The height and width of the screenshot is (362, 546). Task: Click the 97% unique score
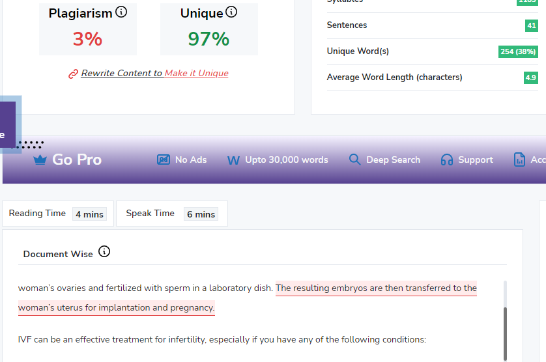(208, 39)
